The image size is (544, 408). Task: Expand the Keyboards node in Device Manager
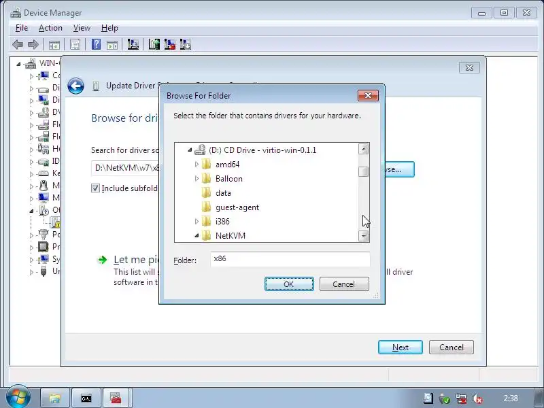coord(31,174)
